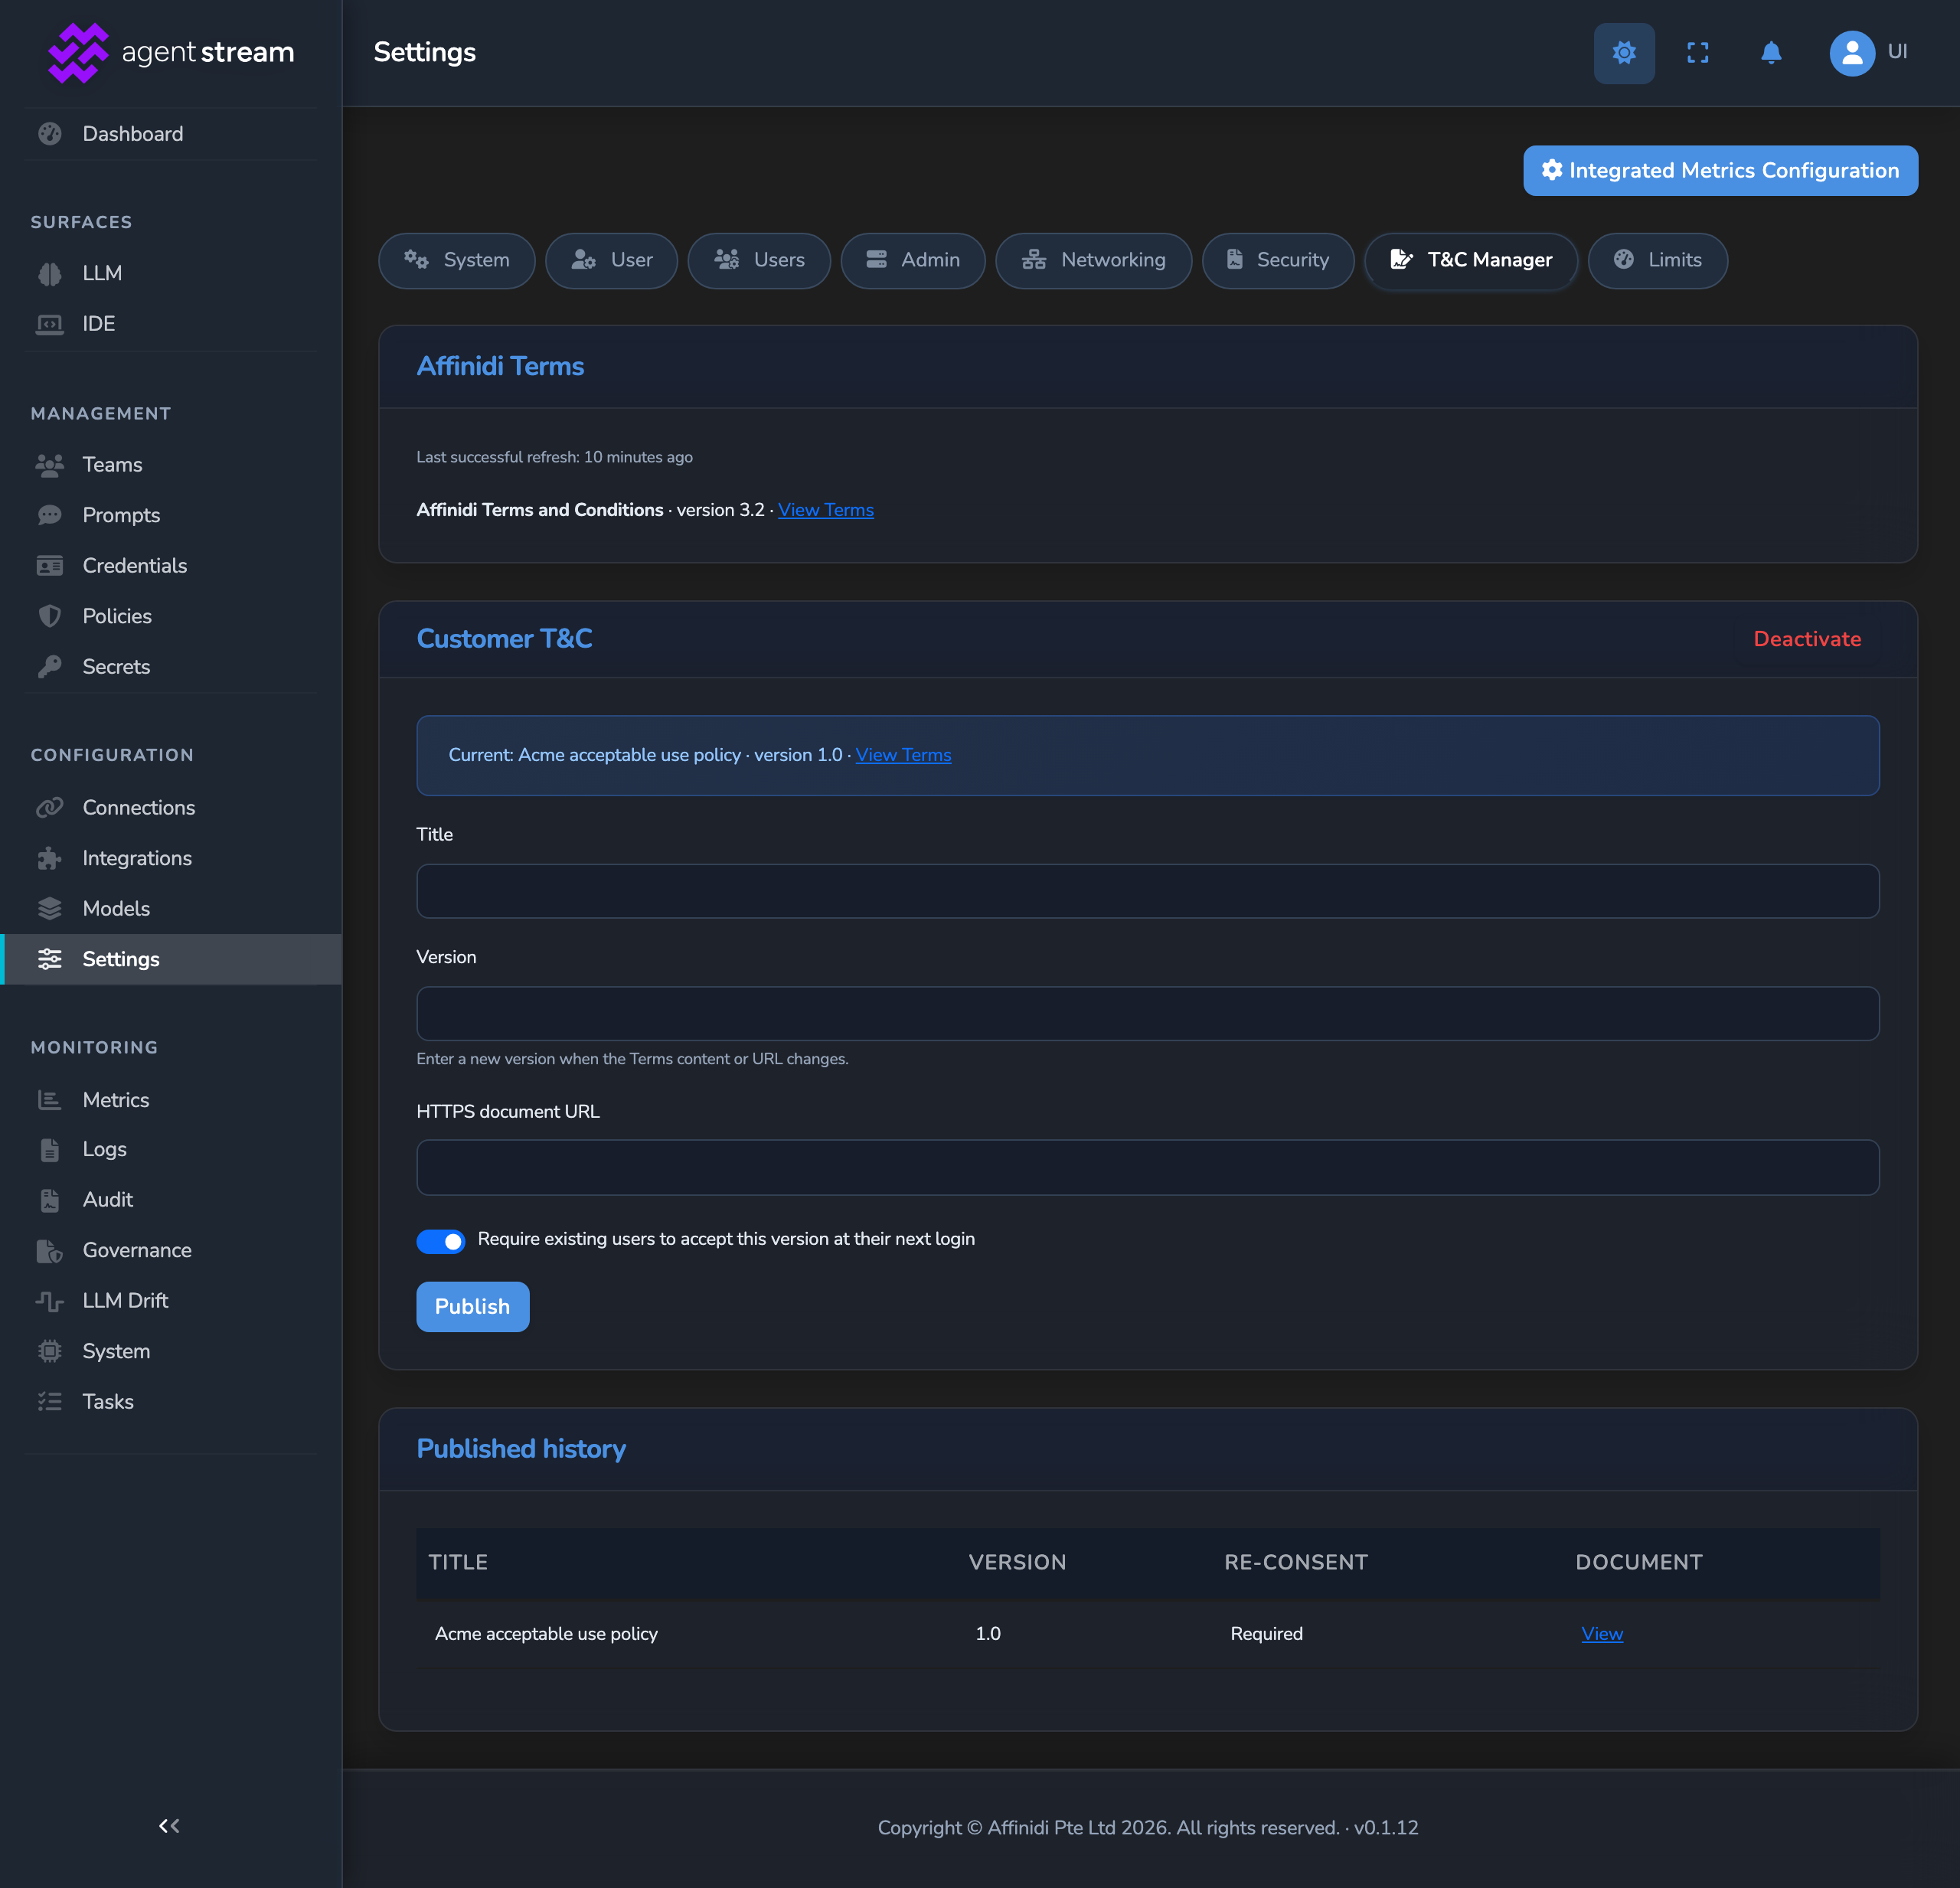Click the Required re-consent cell
Viewport: 1960px width, 1888px height.
click(1266, 1633)
